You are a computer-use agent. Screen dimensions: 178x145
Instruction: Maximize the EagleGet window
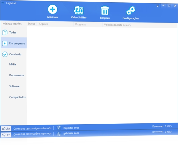click(x=169, y=6)
